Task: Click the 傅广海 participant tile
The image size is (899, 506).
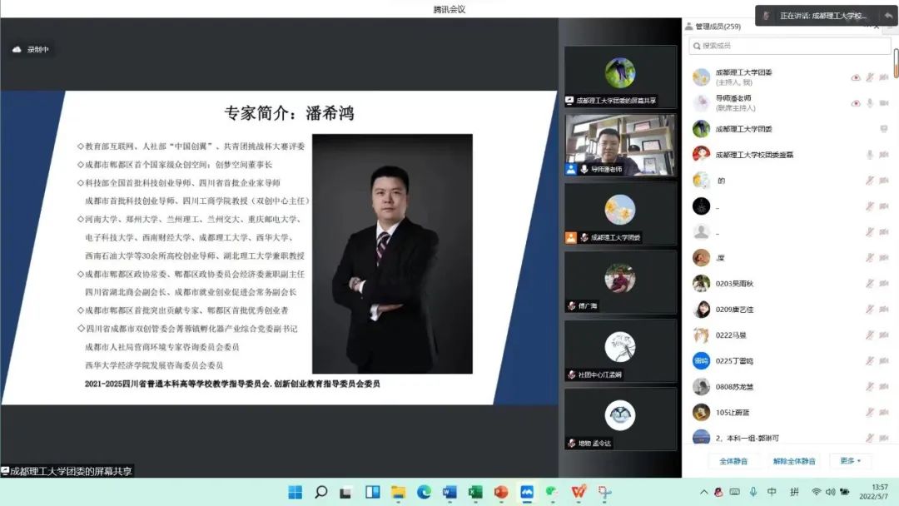Action: click(620, 282)
